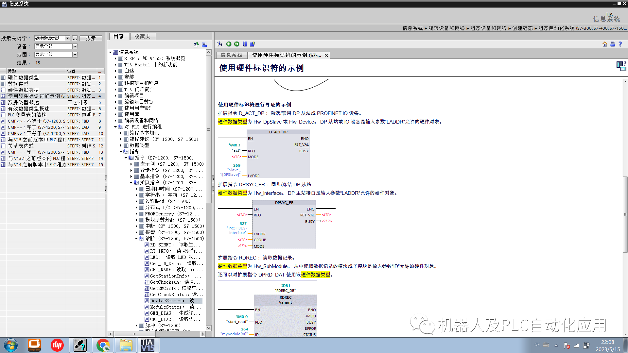Click the taskbar clock showing 22:08

[607, 342]
